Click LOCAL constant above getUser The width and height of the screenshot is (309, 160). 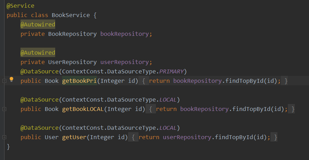168,128
